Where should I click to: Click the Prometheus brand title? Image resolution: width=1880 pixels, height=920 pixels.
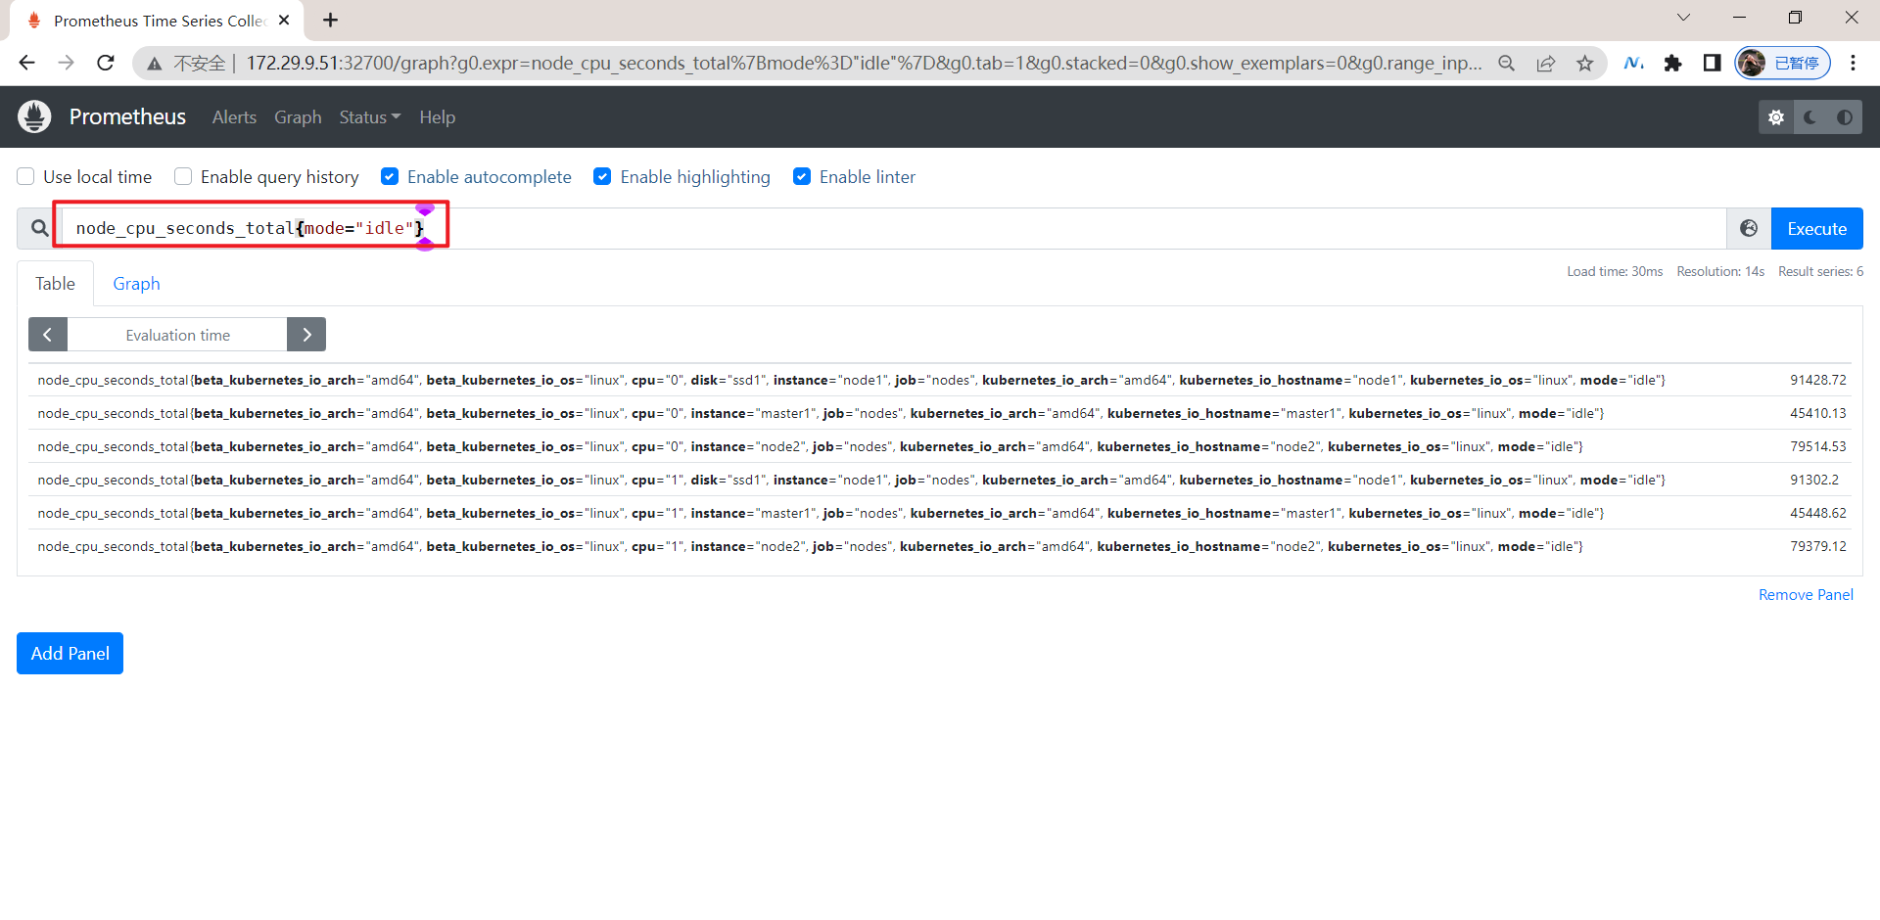[127, 116]
